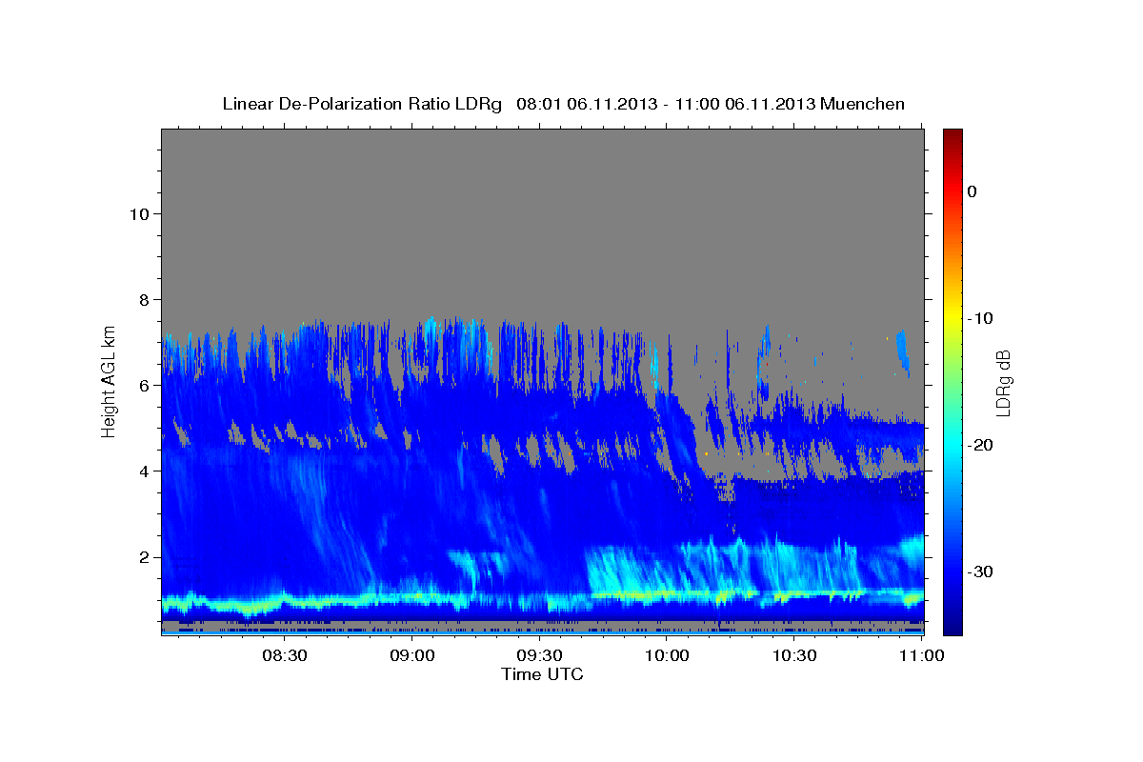The image size is (1143, 762).
Task: Click the 11:00 time tick label
Action: [x=922, y=656]
